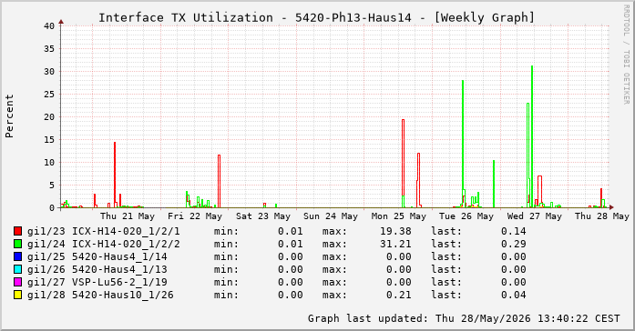This screenshot has width=635, height=331.
Task: Click the max value 0.21
Action: click(399, 295)
